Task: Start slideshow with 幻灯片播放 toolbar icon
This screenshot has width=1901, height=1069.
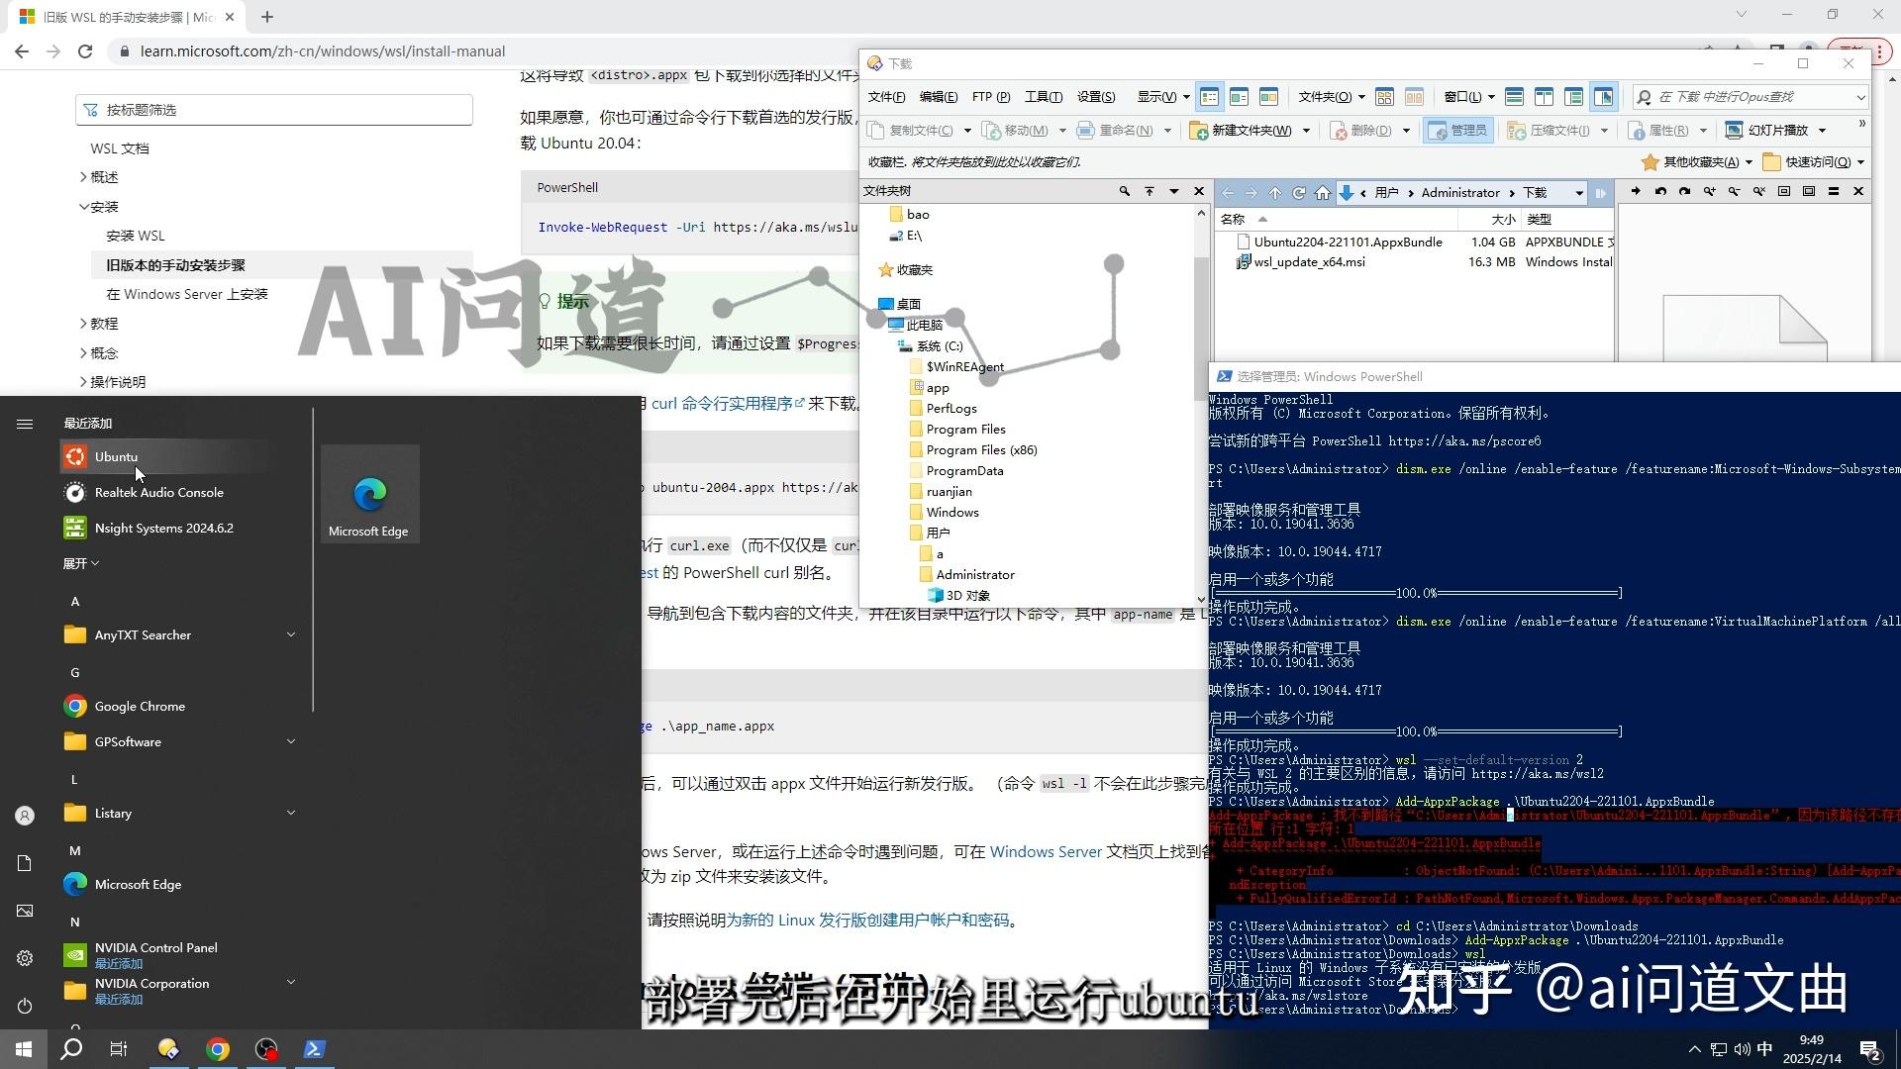Action: [1734, 130]
